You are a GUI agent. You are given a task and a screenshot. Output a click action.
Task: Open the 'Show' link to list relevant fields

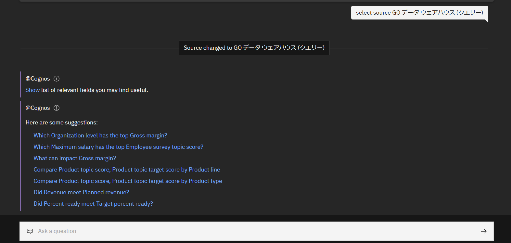point(32,90)
